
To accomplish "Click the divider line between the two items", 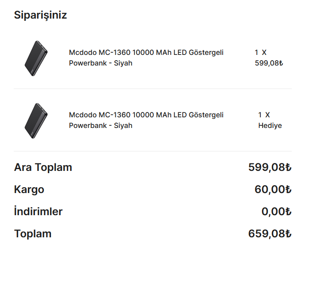I will click(x=153, y=89).
